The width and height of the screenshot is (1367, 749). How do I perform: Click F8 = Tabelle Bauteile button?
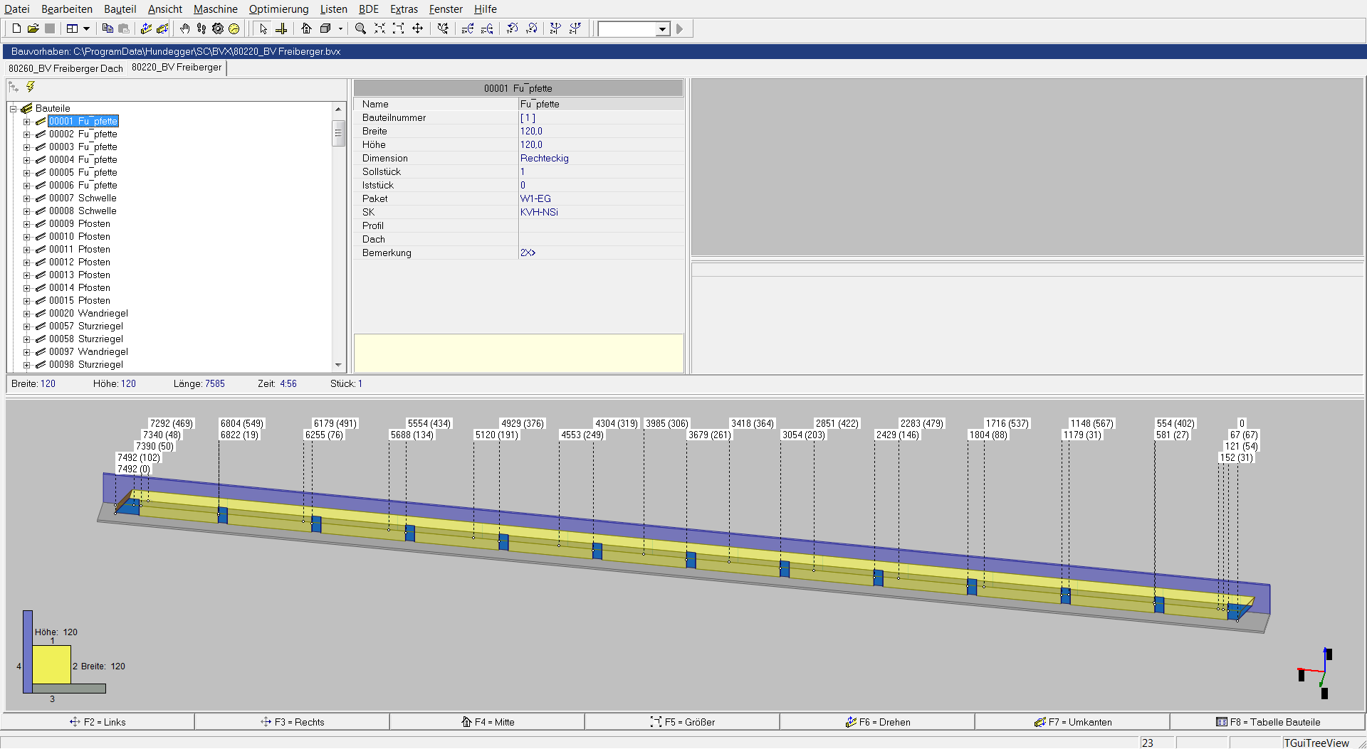(1267, 722)
